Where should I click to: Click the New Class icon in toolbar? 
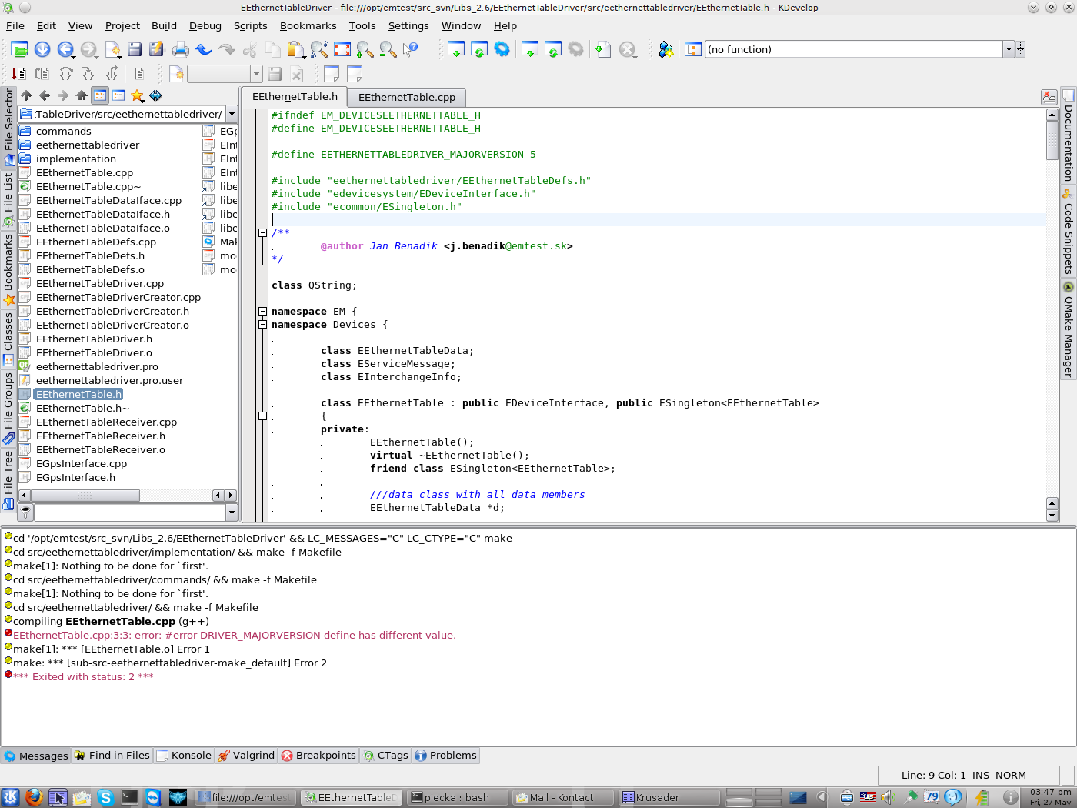click(x=665, y=50)
